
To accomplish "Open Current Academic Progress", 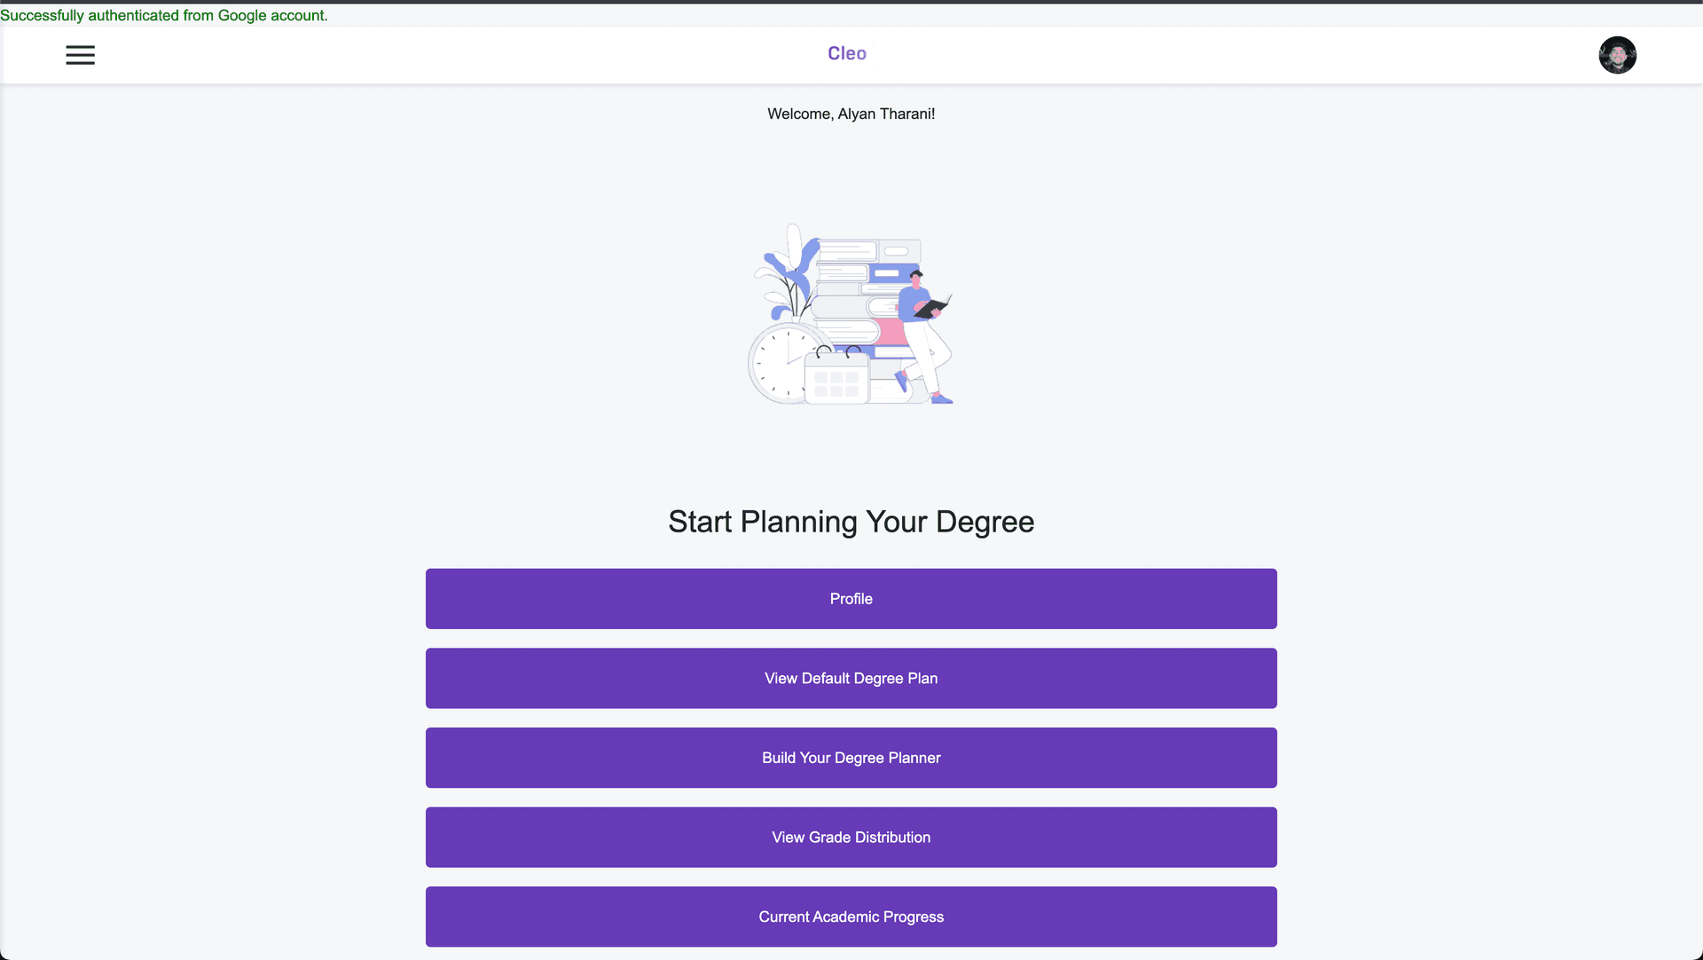I will [x=851, y=917].
